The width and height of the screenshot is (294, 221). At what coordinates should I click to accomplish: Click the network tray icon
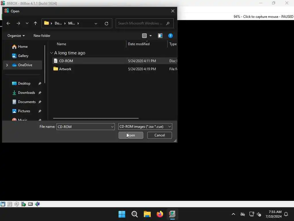click(252, 214)
